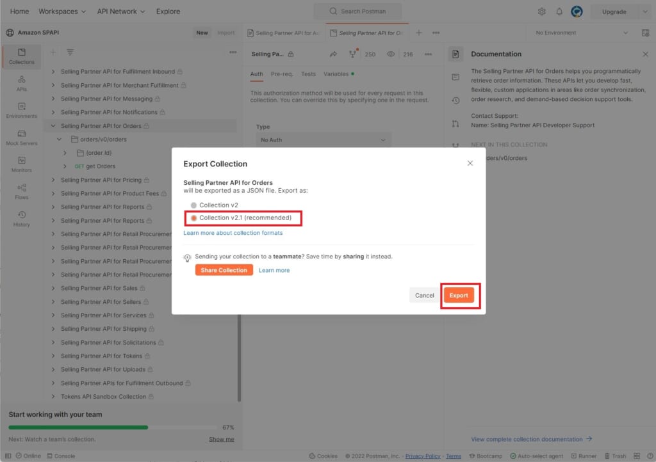The width and height of the screenshot is (656, 462).
Task: Open the auth Type dropdown showing No Auth
Action: tap(324, 140)
